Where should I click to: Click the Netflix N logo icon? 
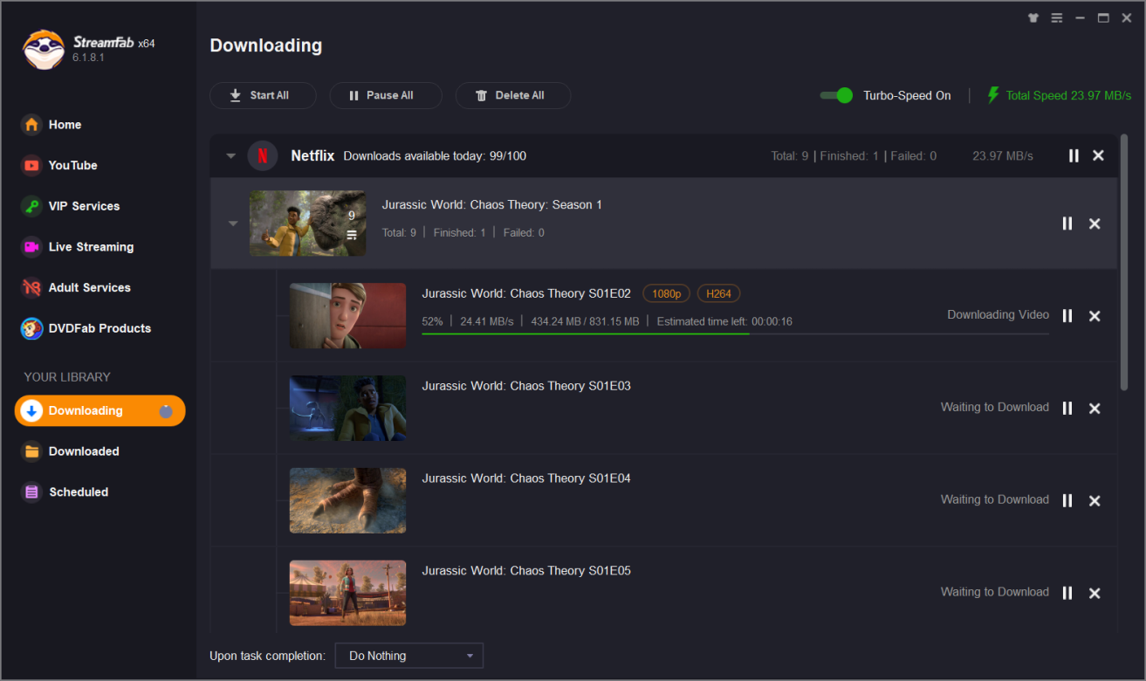coord(263,155)
